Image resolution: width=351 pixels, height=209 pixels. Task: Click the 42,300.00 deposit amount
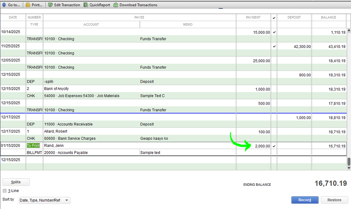[302, 46]
